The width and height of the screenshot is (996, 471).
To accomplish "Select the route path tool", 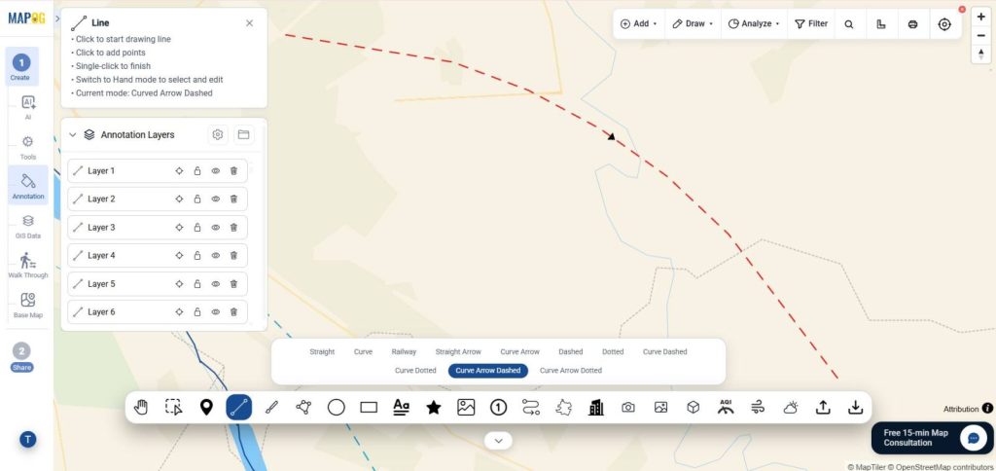I will (531, 408).
